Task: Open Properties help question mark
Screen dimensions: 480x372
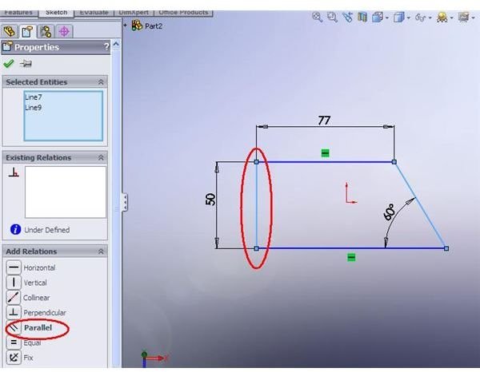Action: pos(106,47)
